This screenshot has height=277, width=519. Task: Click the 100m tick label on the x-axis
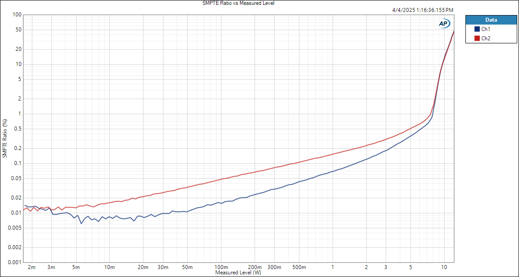point(221,267)
